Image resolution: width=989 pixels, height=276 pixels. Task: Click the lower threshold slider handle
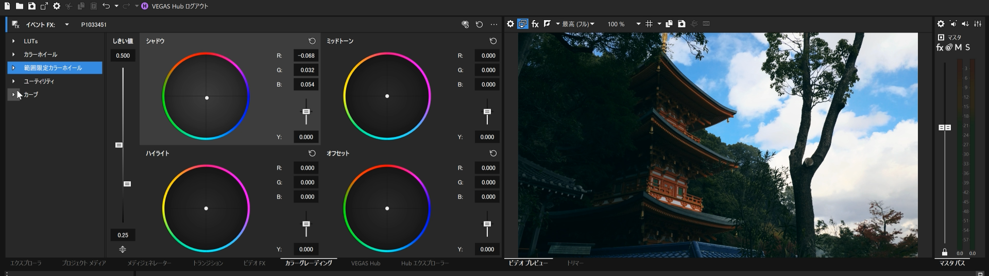127,184
